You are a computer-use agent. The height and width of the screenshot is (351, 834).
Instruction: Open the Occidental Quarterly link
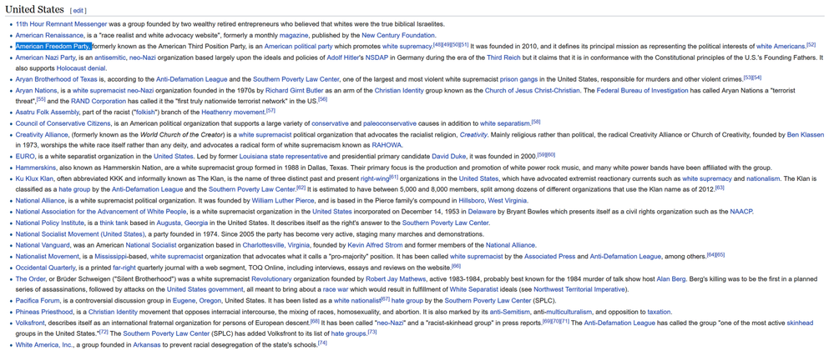coord(45,267)
